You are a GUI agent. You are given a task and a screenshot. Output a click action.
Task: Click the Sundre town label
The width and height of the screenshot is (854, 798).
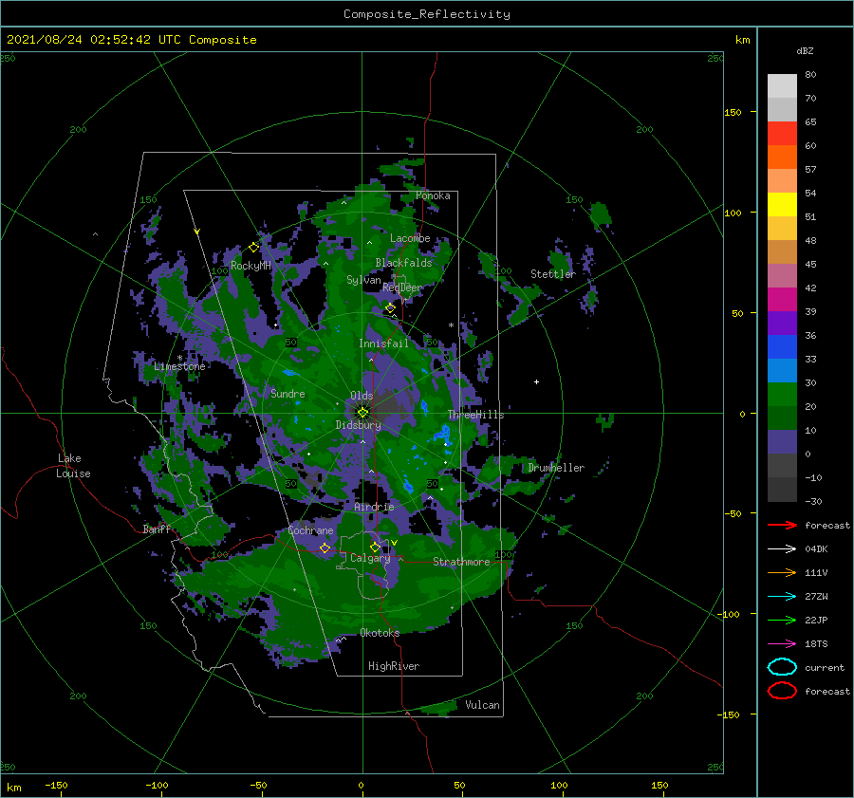(x=288, y=394)
